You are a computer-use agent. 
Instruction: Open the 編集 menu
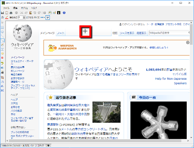15,8
